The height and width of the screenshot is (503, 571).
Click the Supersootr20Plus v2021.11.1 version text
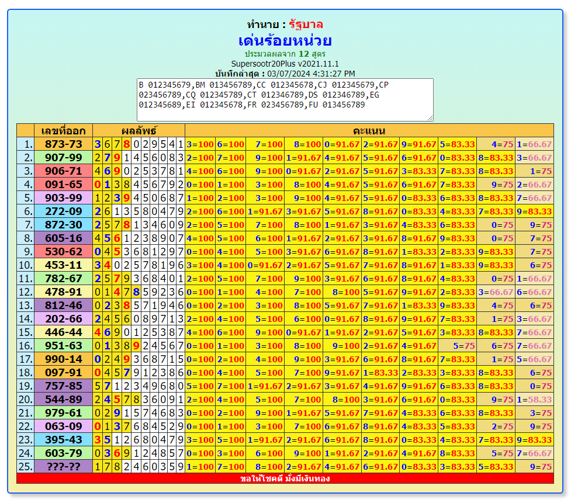[285, 64]
